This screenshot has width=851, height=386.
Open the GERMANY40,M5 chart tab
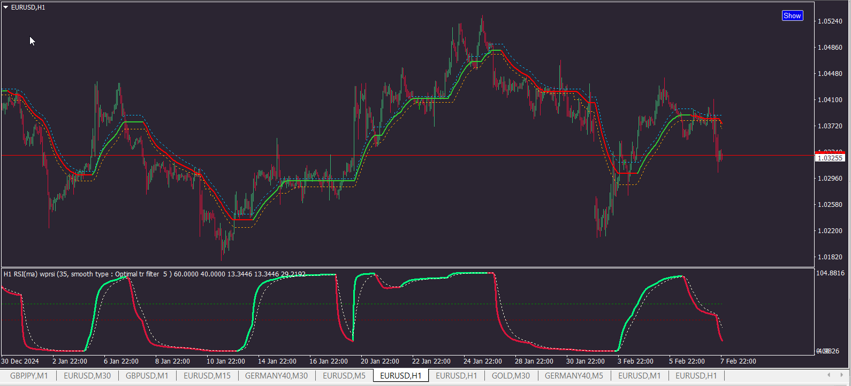coord(574,376)
